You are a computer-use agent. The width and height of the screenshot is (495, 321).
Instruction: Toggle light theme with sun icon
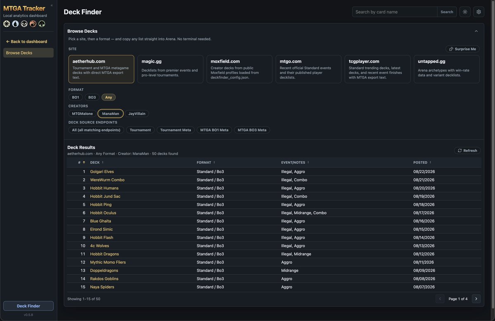[x=465, y=12]
